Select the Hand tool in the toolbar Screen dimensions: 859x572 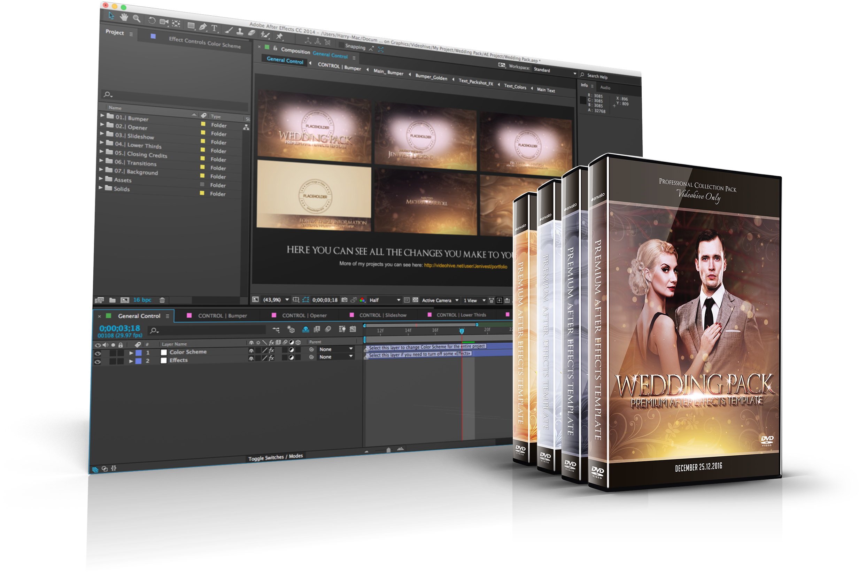point(124,17)
